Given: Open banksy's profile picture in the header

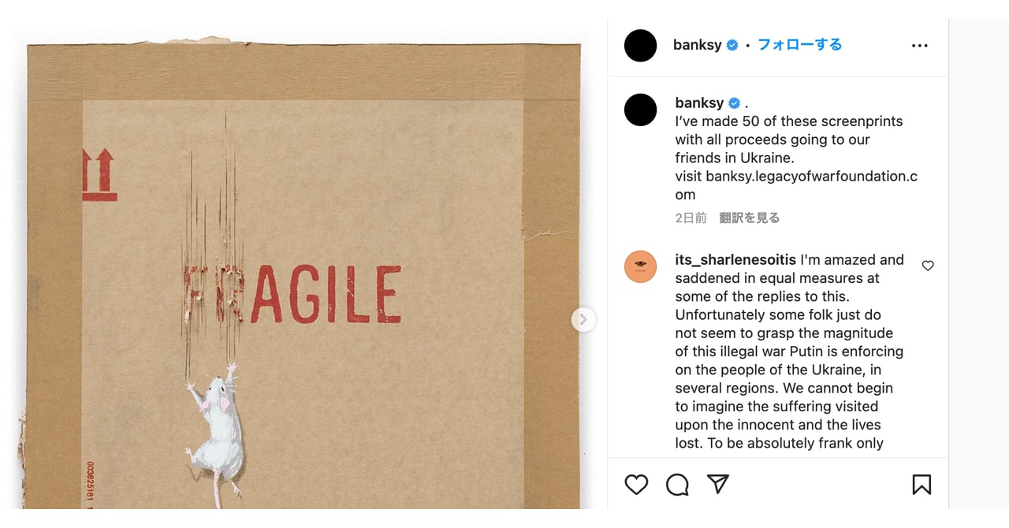Looking at the screenshot, I should [x=640, y=45].
